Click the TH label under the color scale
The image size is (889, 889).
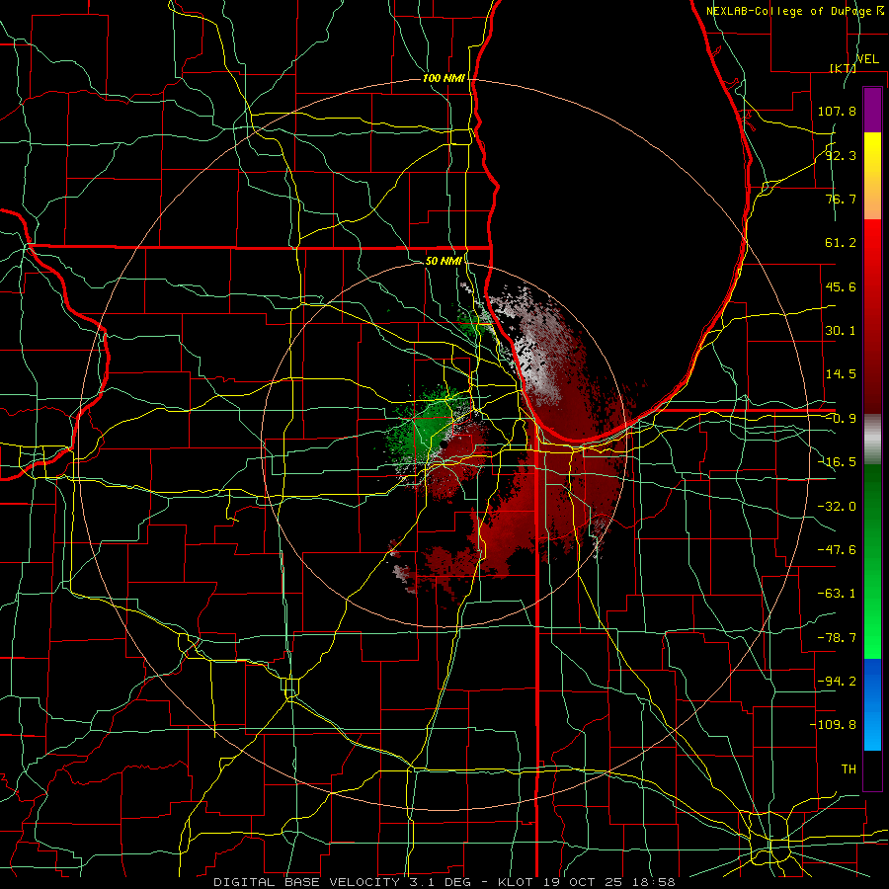coord(849,769)
